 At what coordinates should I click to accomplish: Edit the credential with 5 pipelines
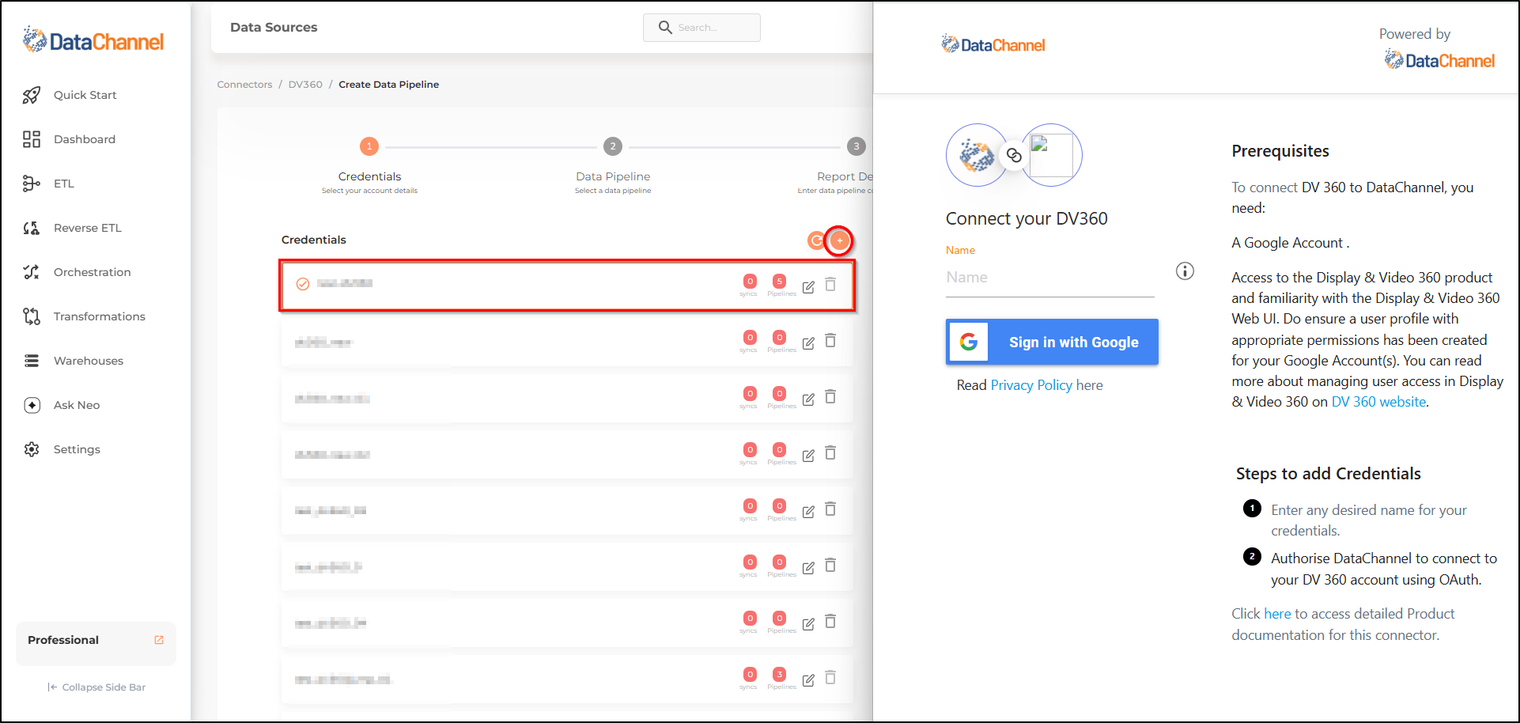pyautogui.click(x=808, y=287)
